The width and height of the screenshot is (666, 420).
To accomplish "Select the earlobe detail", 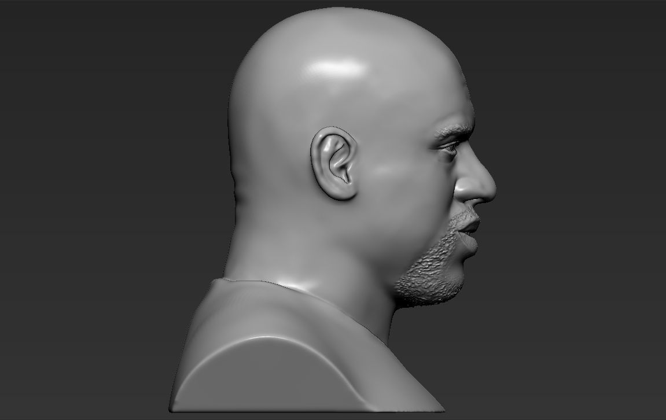I will tap(341, 191).
